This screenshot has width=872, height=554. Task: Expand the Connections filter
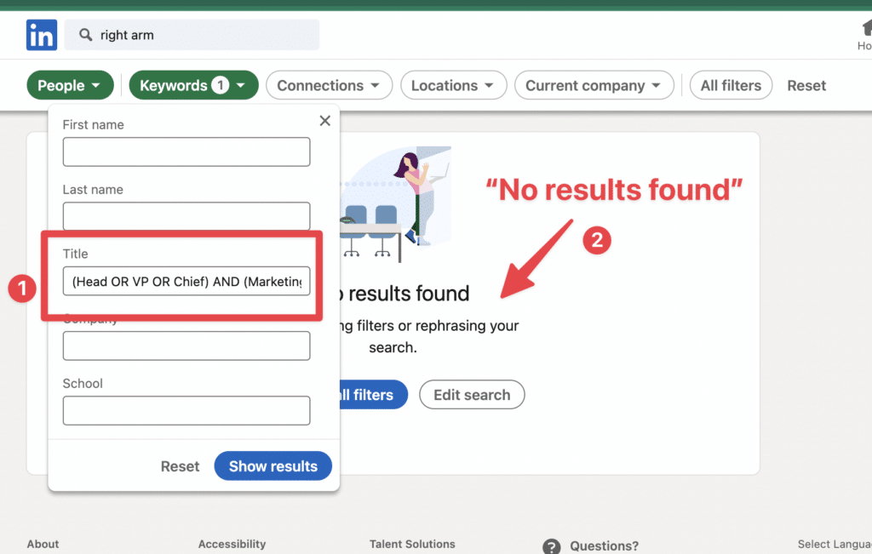tap(330, 85)
